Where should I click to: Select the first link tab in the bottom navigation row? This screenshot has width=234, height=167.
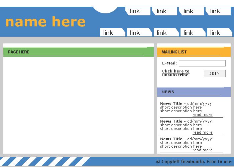[113, 32]
